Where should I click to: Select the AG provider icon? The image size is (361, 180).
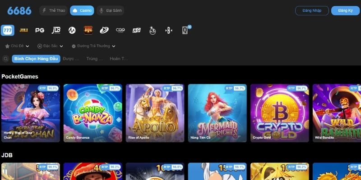136,30
